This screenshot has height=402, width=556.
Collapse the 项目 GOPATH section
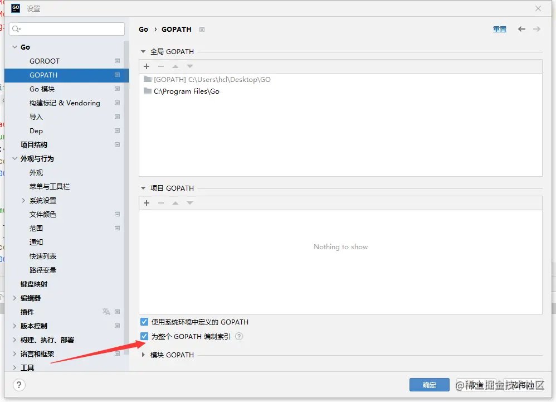[x=143, y=188]
